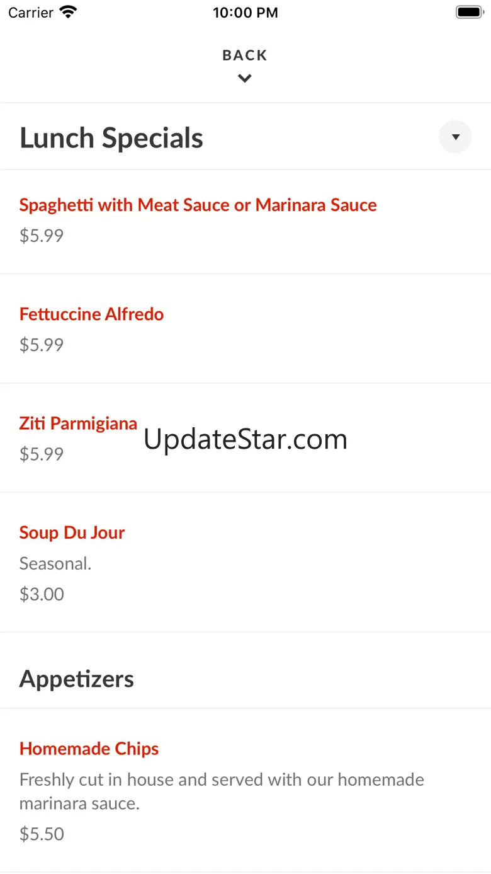
Task: Tap the Lunch Specials heading
Action: [x=111, y=137]
